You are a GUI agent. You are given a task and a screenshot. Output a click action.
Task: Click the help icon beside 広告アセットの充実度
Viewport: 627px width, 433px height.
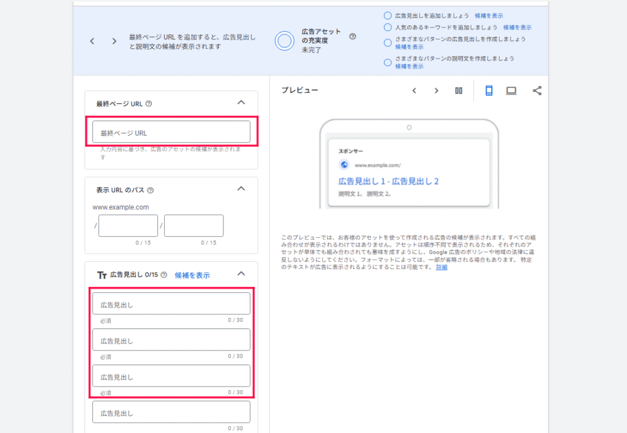point(352,36)
